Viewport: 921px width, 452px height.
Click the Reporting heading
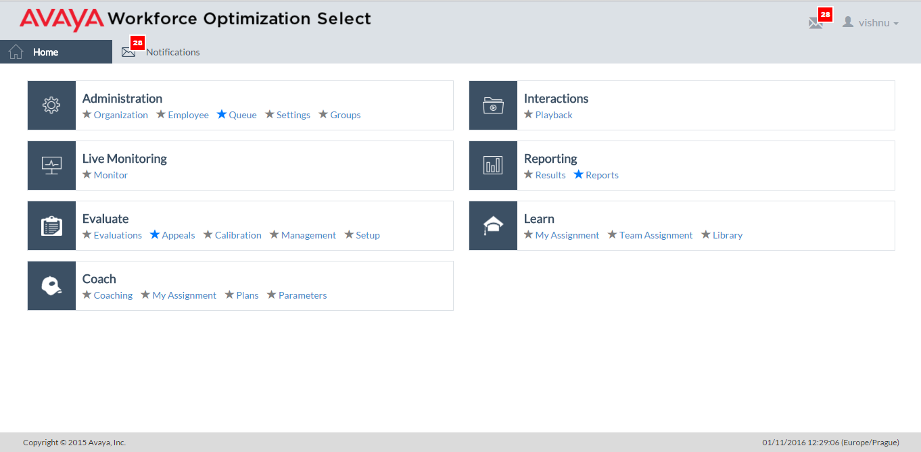click(550, 159)
